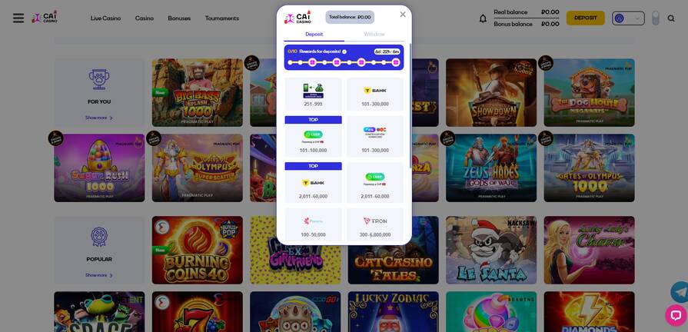Open the site search magnifier

coord(671,18)
